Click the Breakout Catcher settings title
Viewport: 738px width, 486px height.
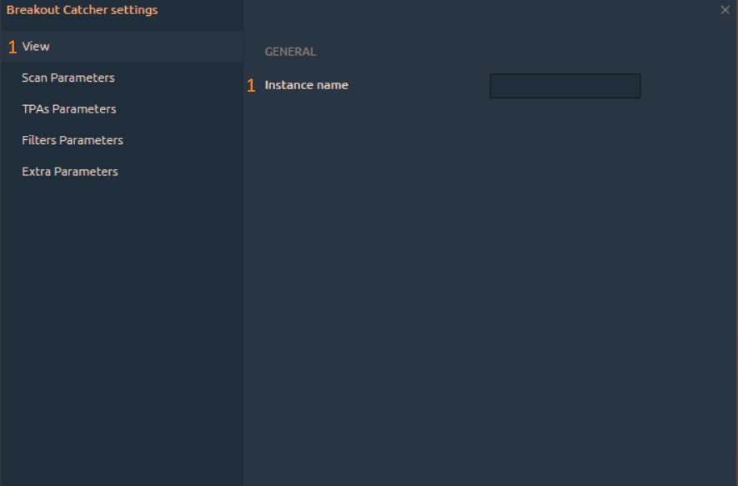pyautogui.click(x=82, y=10)
